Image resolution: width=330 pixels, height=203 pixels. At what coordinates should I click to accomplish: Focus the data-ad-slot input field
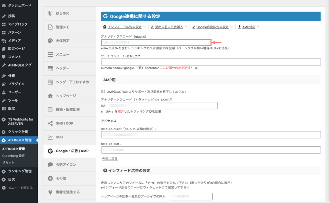pos(211,150)
